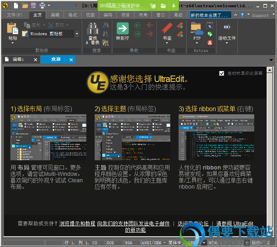Click the red right arrow navigation icon
This screenshot has width=277, height=247.
150,34
